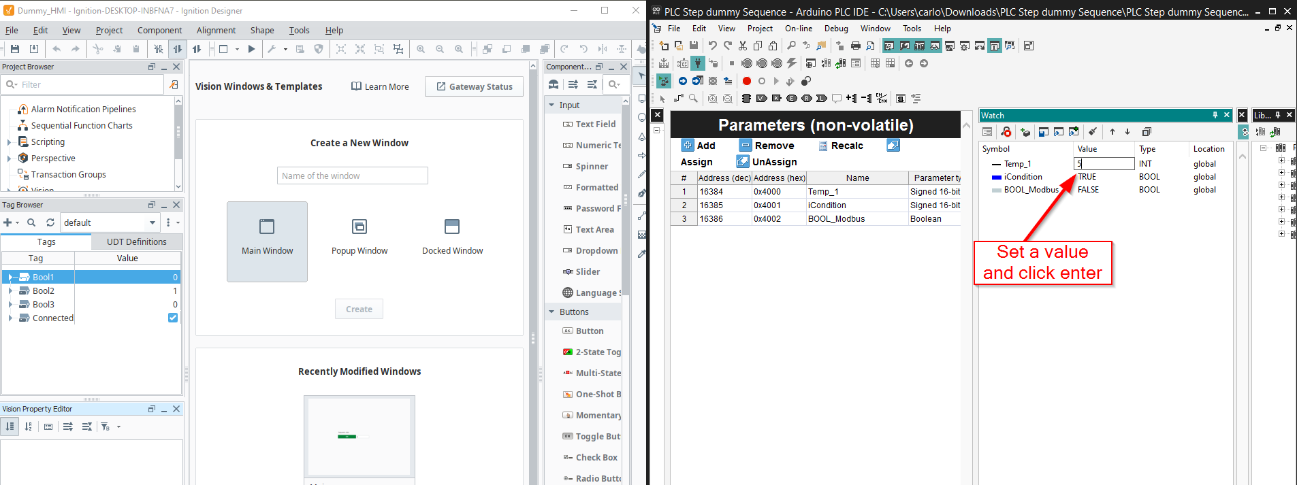
Task: Click the lightning bolt icon in PLC IDE
Action: tap(792, 63)
